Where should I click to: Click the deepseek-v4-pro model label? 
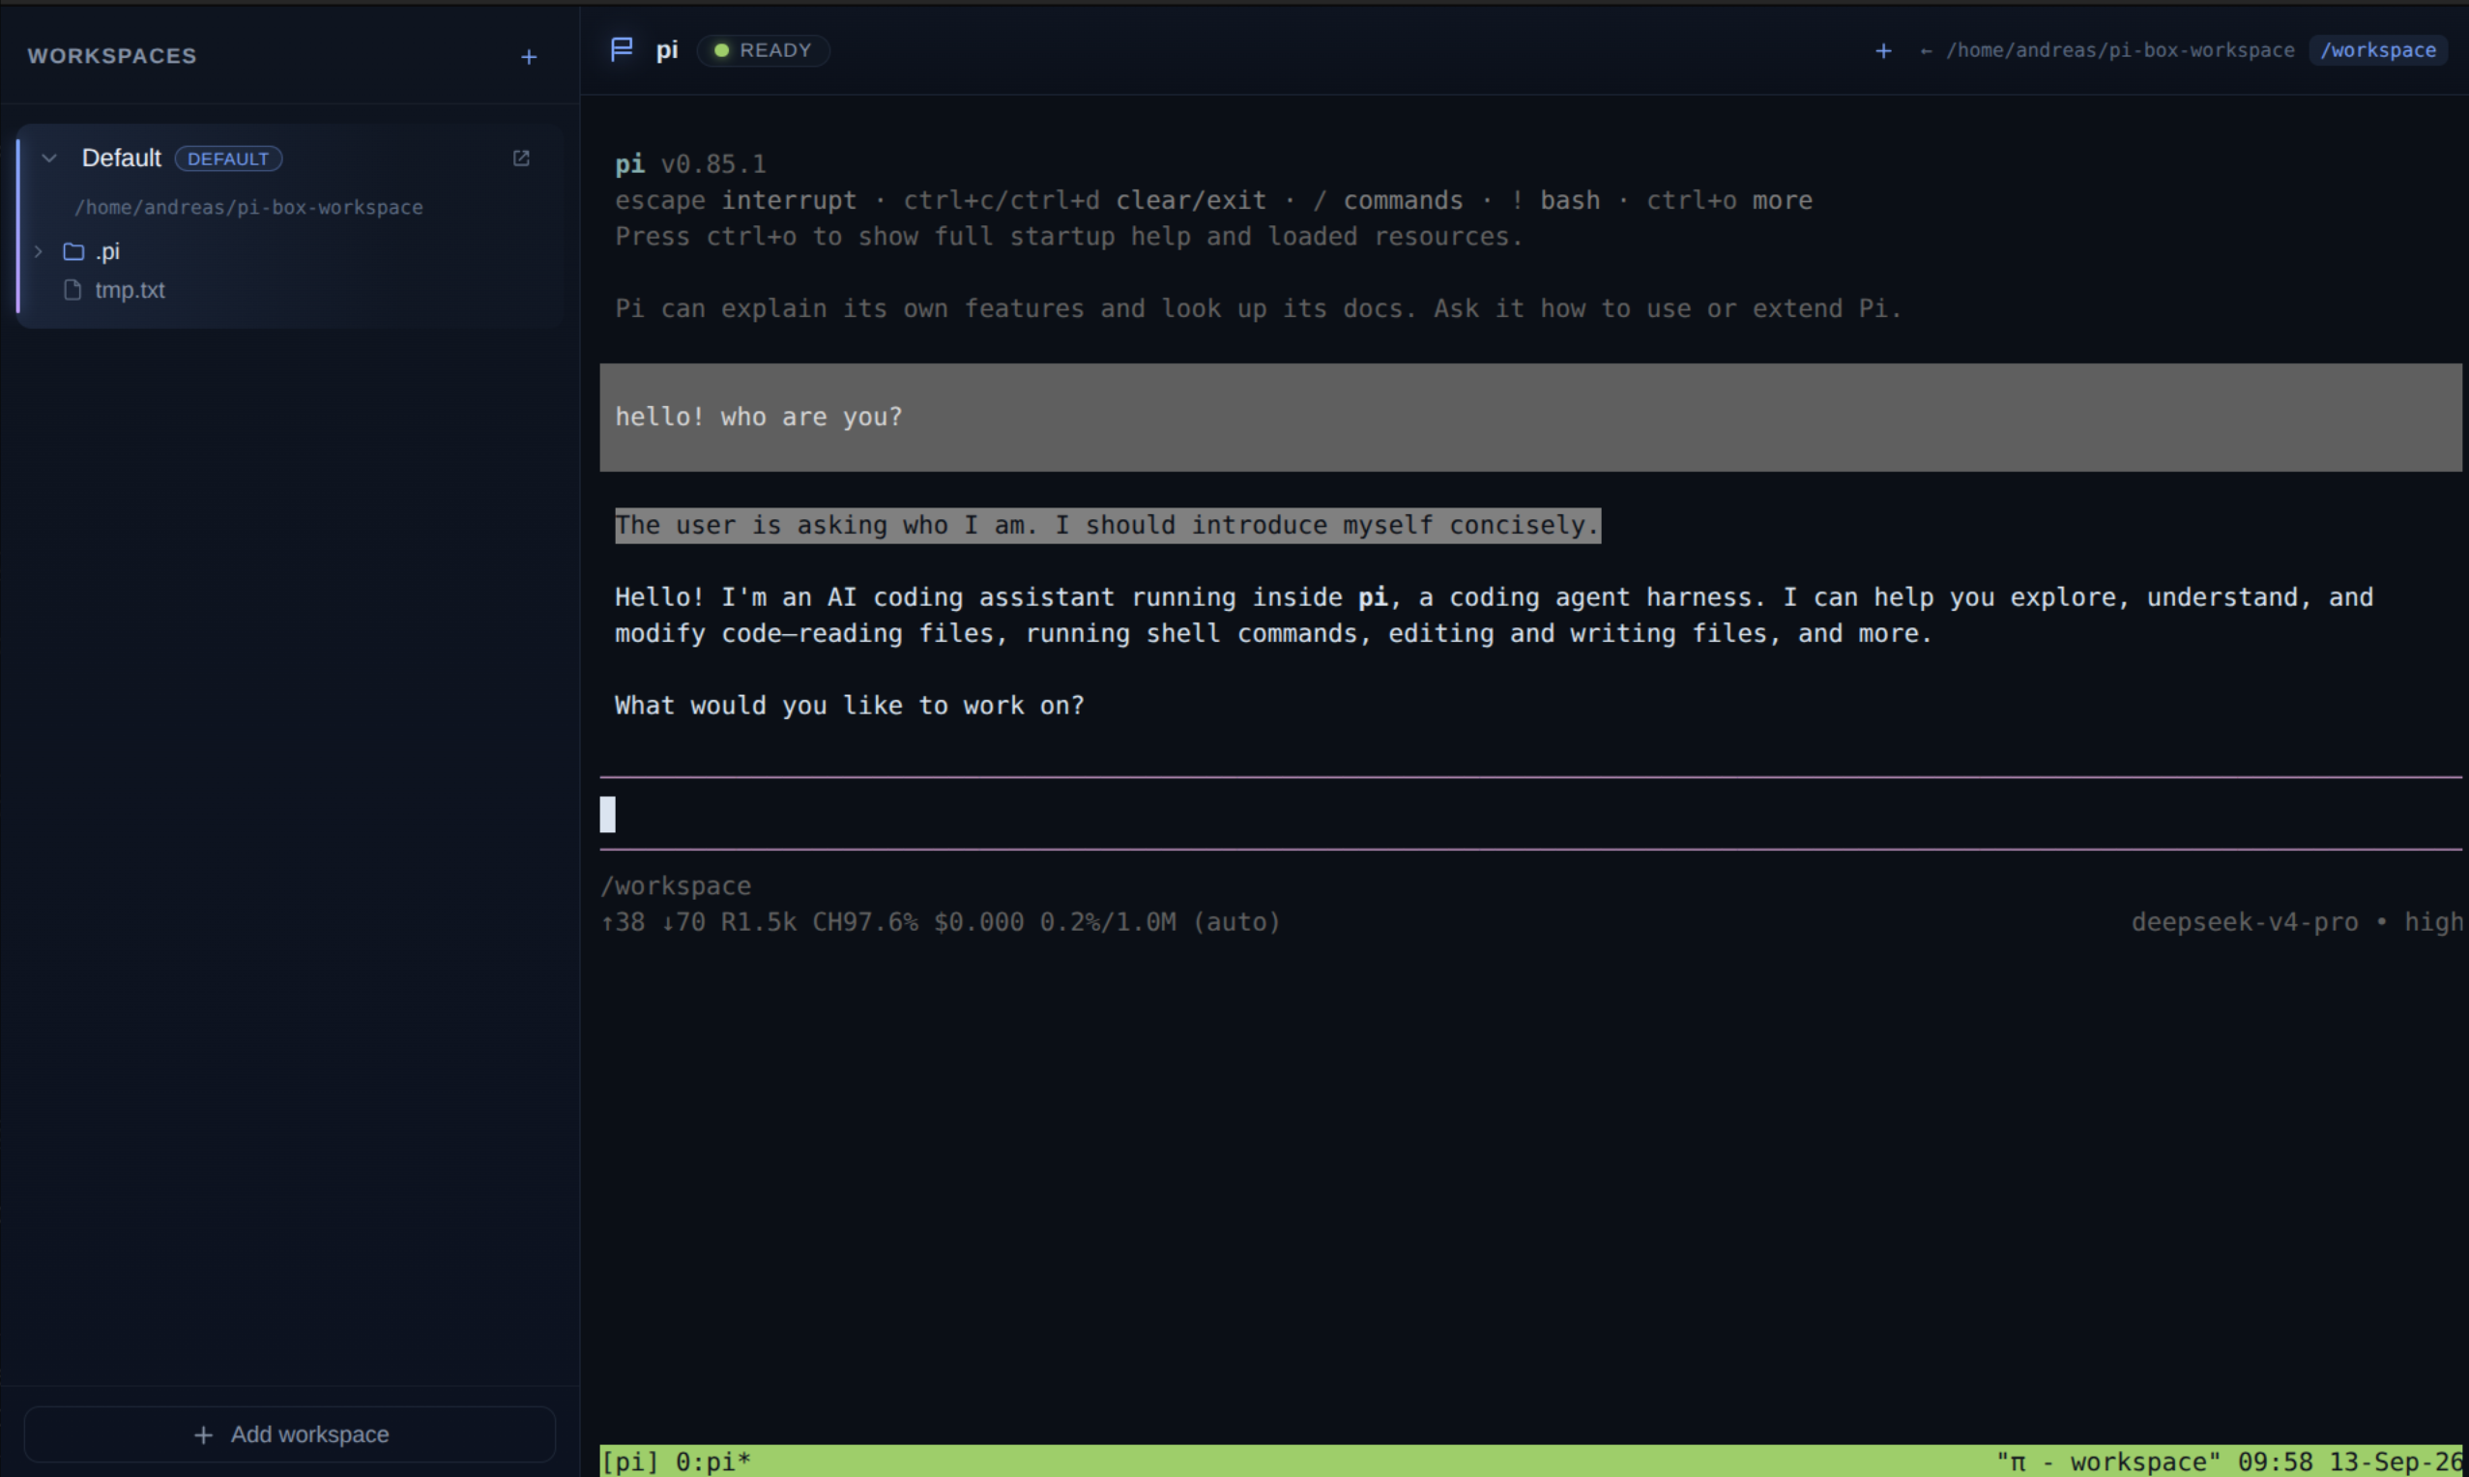pyautogui.click(x=2244, y=922)
